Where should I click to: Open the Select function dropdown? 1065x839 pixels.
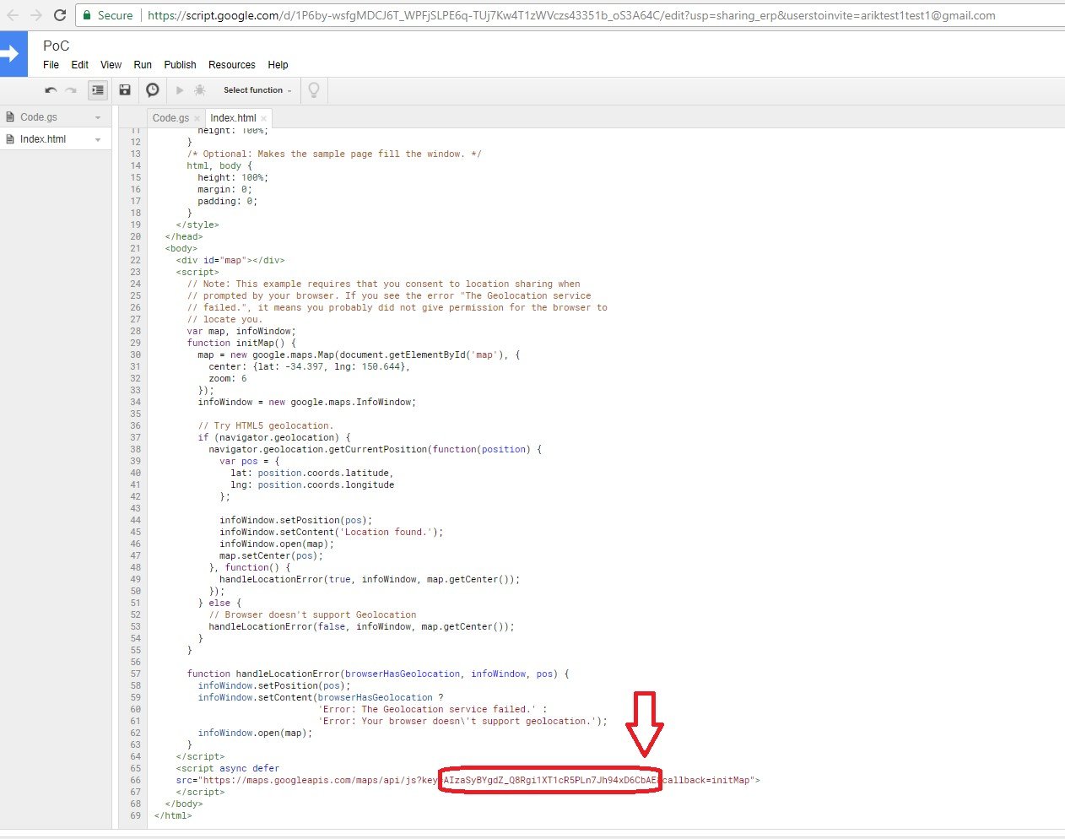257,90
